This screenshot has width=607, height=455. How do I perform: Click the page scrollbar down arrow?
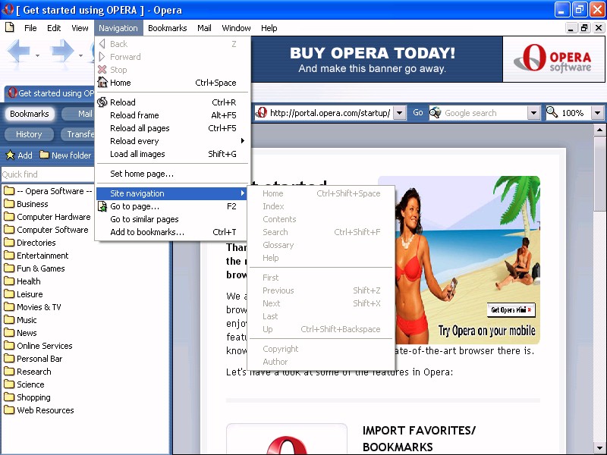coord(599,447)
